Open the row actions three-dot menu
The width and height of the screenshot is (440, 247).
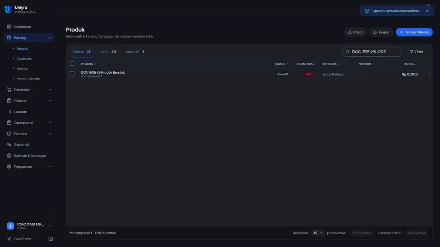pyautogui.click(x=429, y=74)
